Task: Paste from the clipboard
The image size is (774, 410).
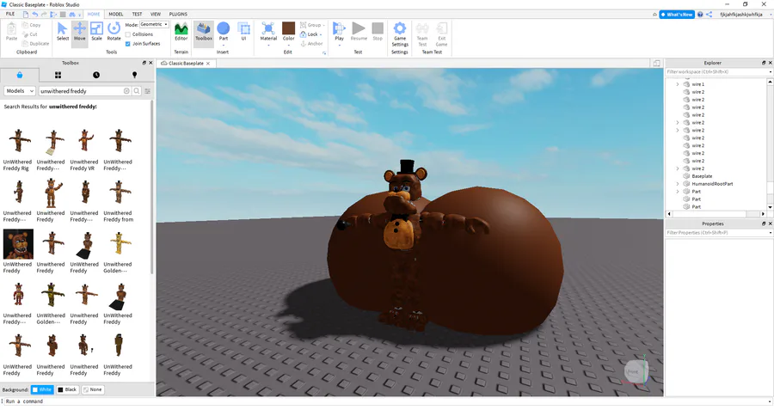Action: (11, 32)
